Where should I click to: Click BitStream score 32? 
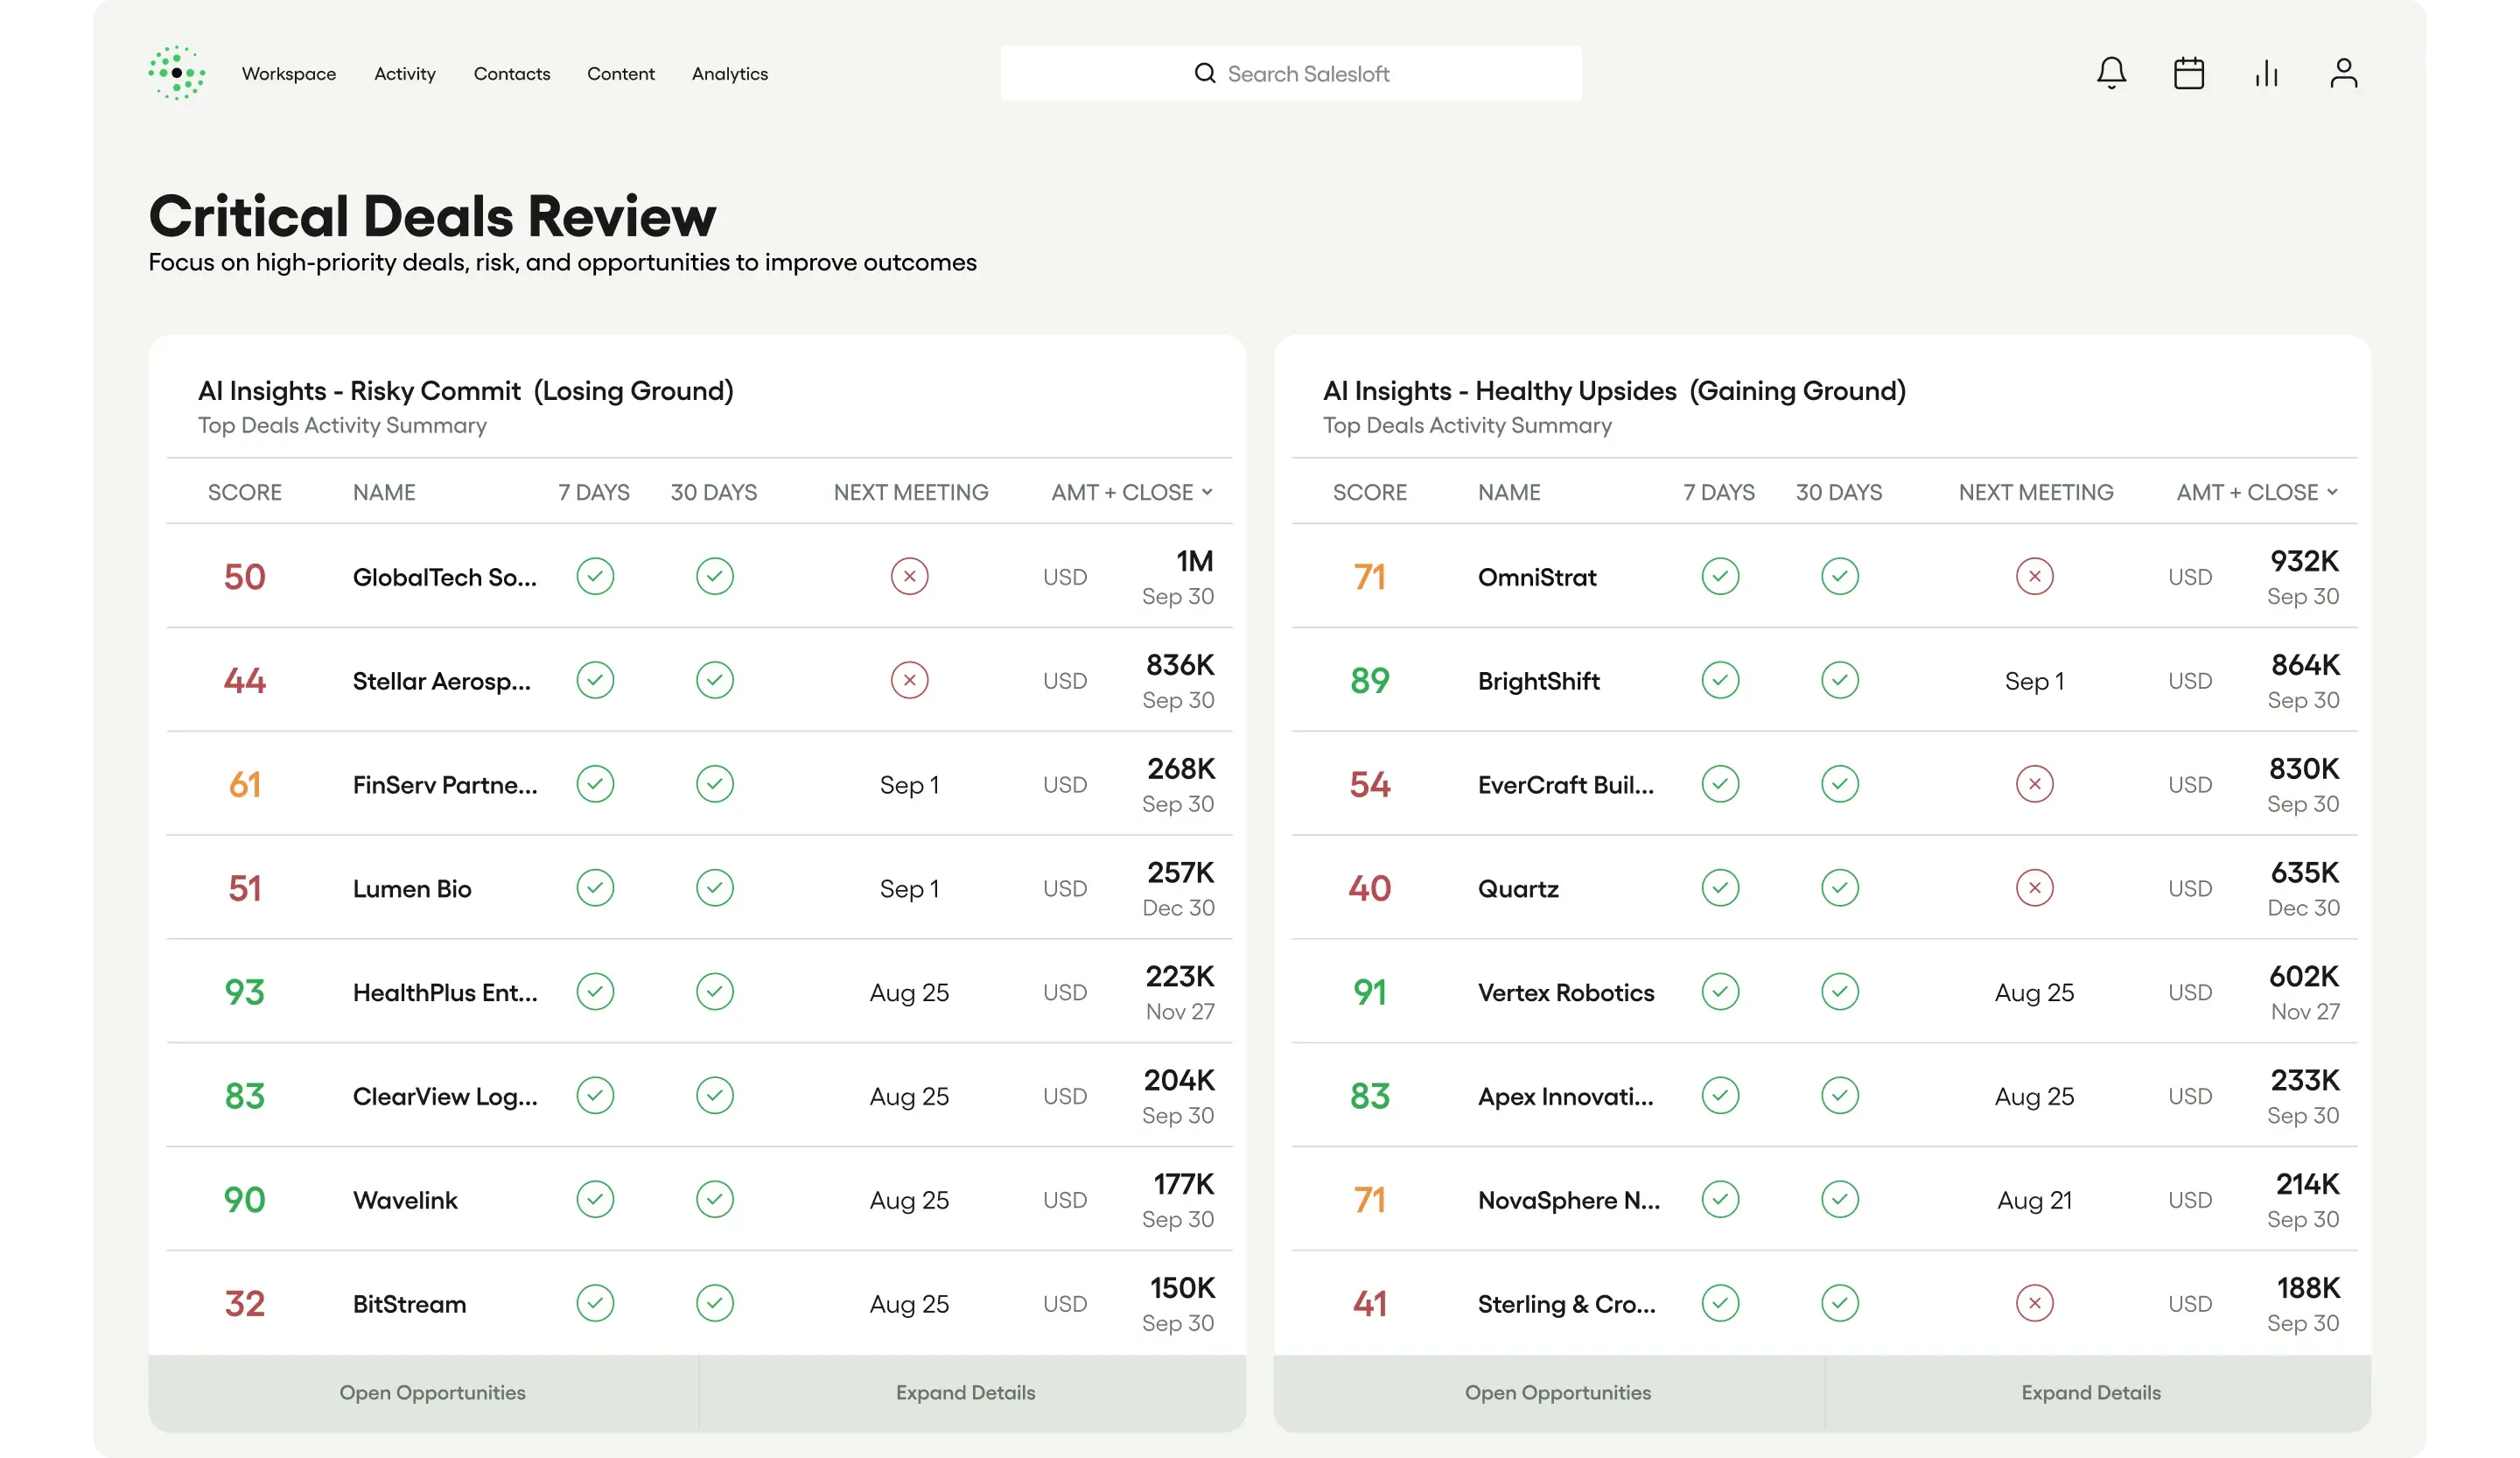(244, 1303)
